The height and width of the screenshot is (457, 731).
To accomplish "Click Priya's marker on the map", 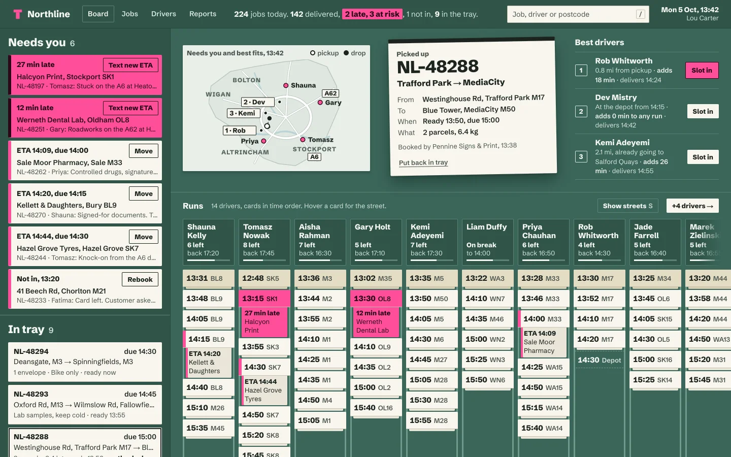I will [x=263, y=141].
